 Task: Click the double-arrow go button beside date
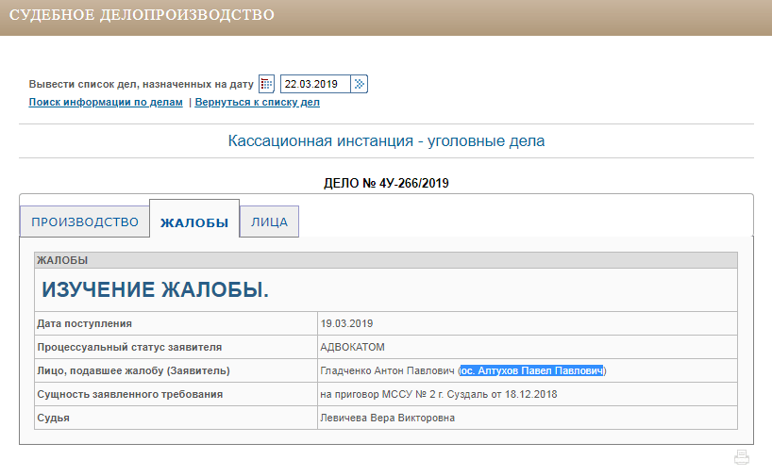[x=360, y=84]
